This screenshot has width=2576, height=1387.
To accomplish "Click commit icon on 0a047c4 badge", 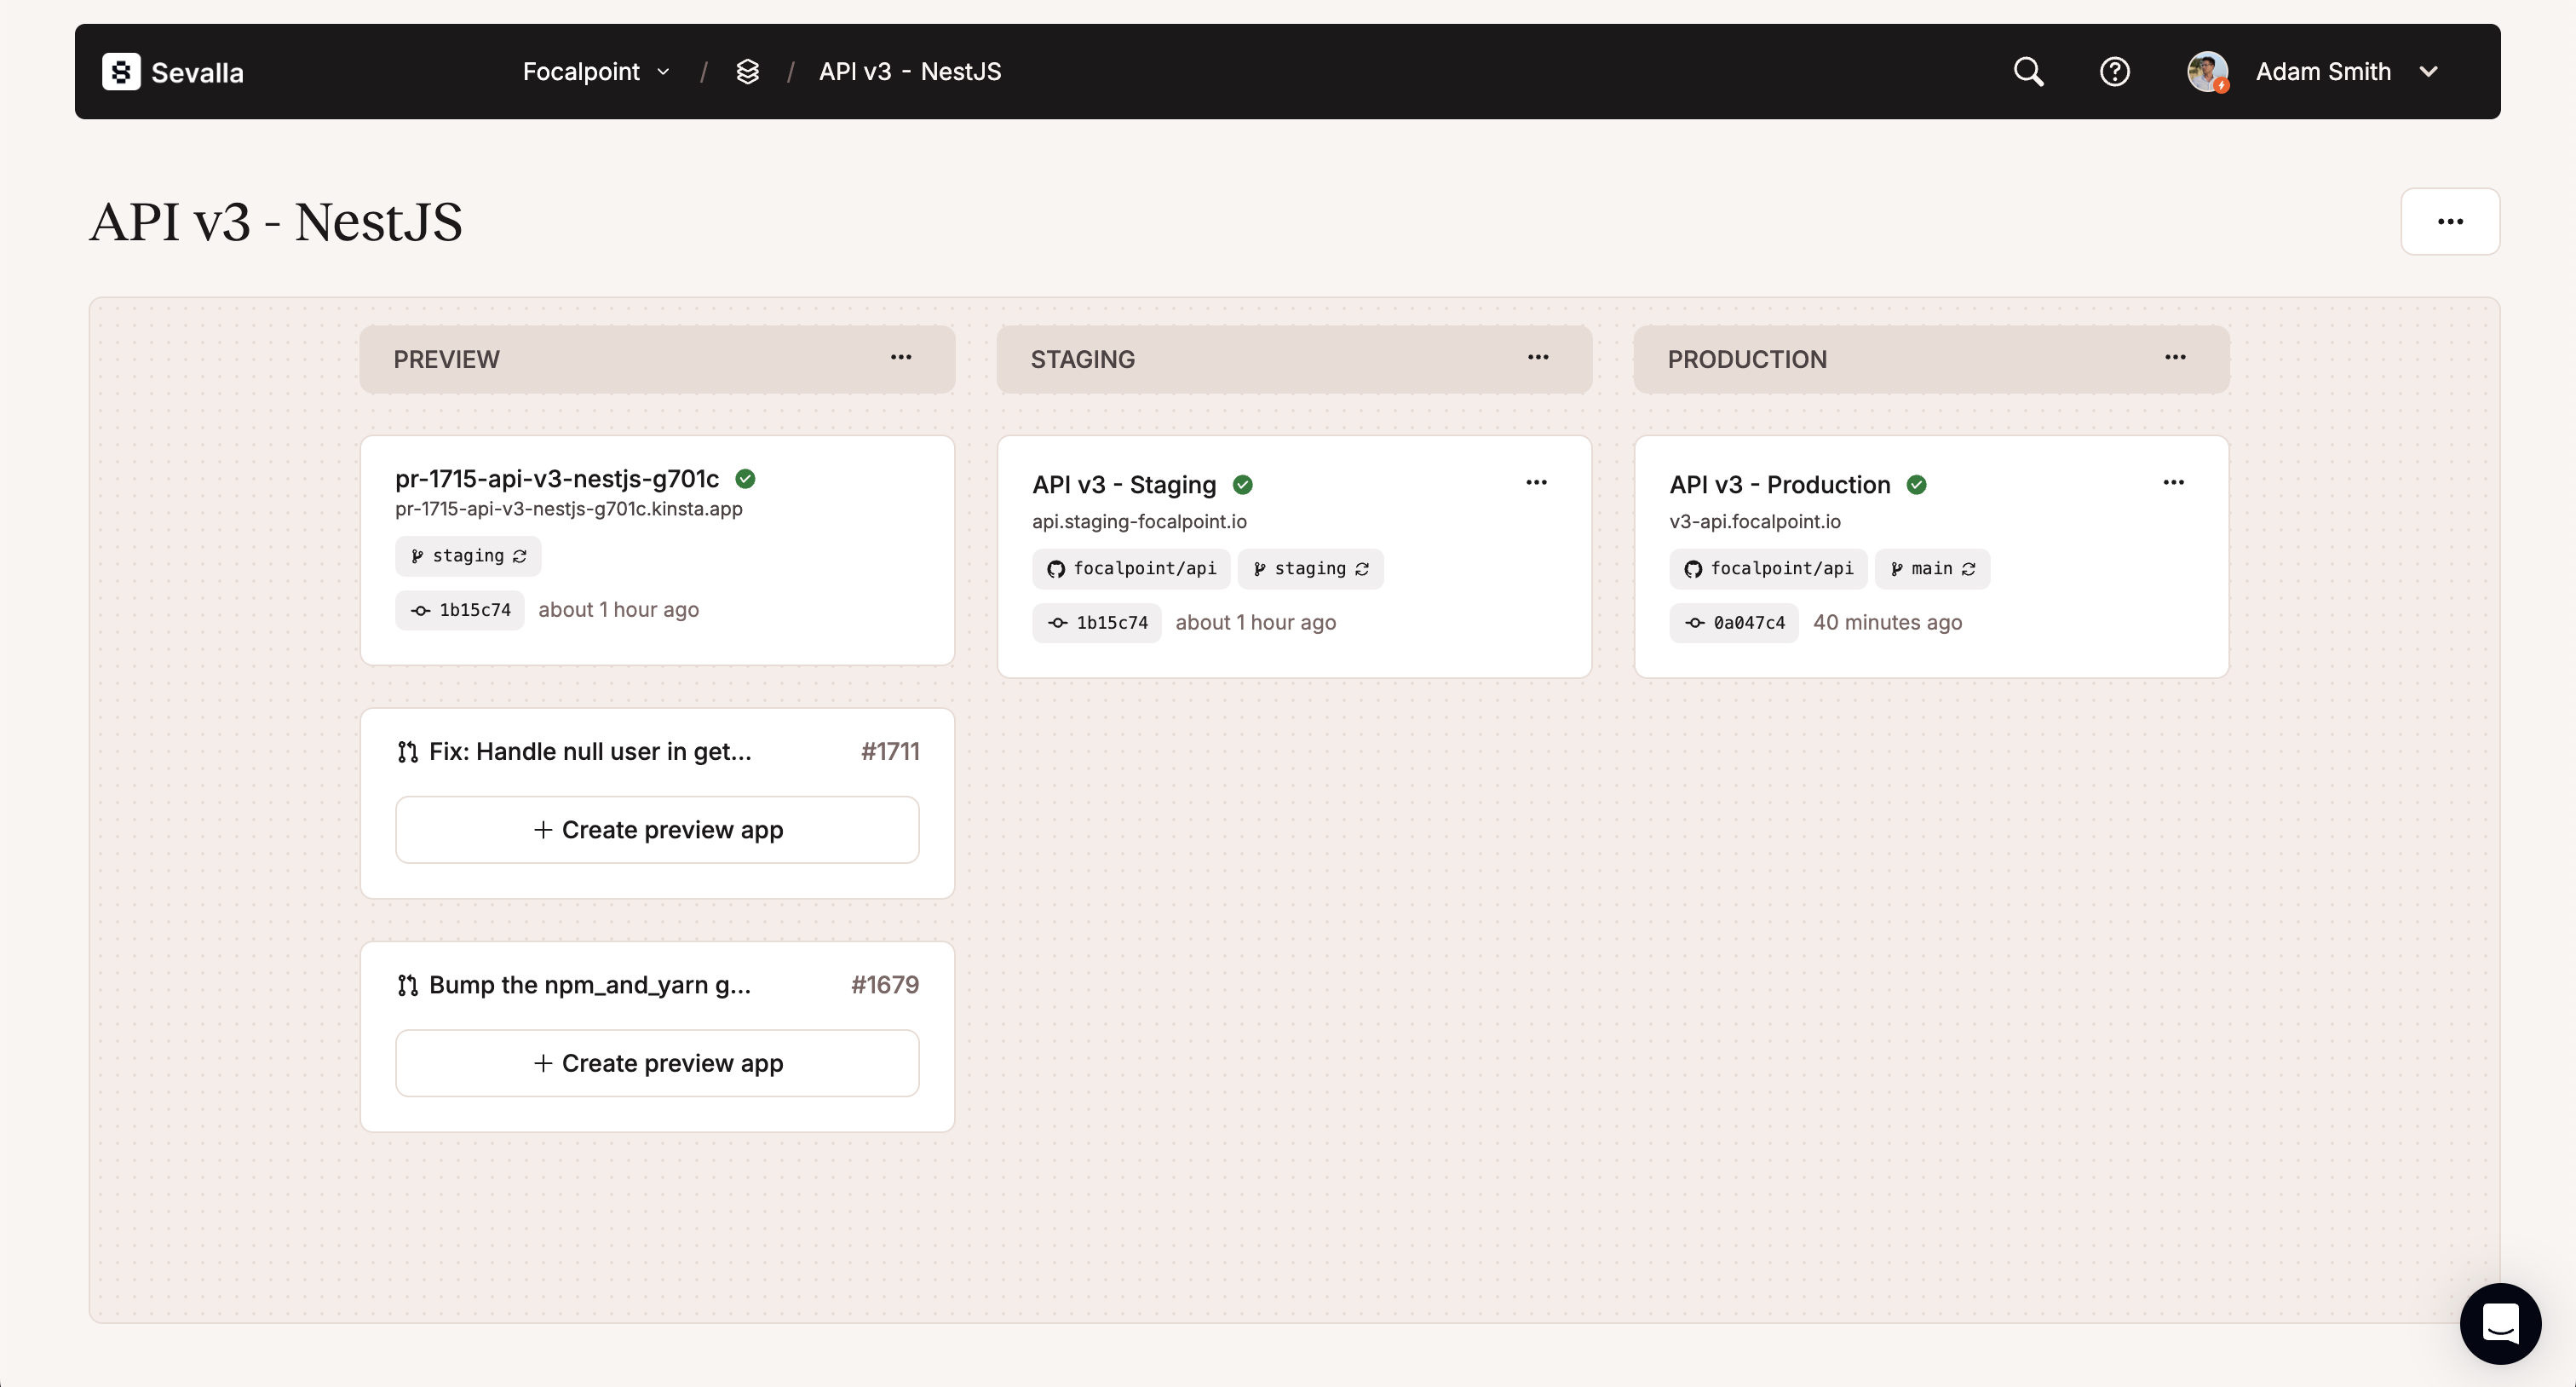I will (x=1694, y=623).
